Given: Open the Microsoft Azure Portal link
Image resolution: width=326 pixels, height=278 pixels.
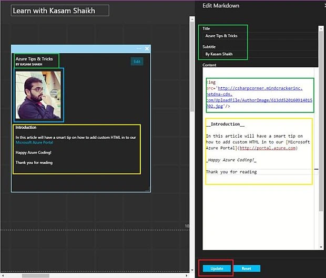Looking at the screenshot, I should pyautogui.click(x=34, y=142).
